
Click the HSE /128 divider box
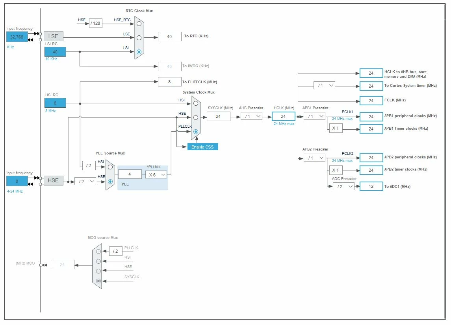tap(95, 23)
